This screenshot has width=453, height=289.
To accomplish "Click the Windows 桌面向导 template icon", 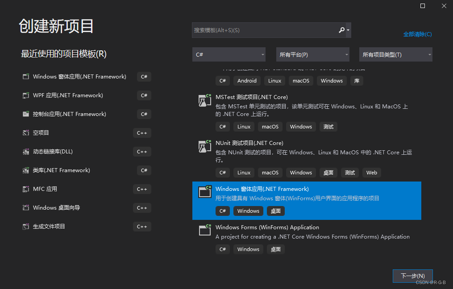I will 26,208.
